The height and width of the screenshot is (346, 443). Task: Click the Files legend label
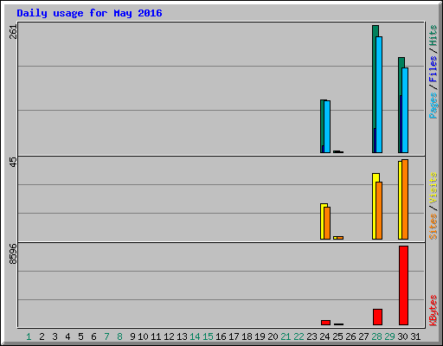(433, 69)
